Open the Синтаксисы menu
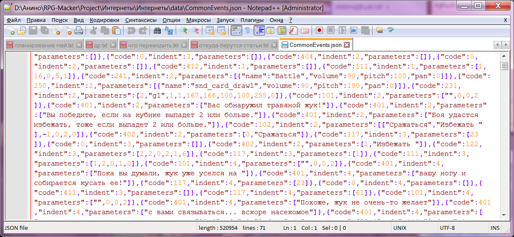This screenshot has height=237, width=514. (141, 20)
